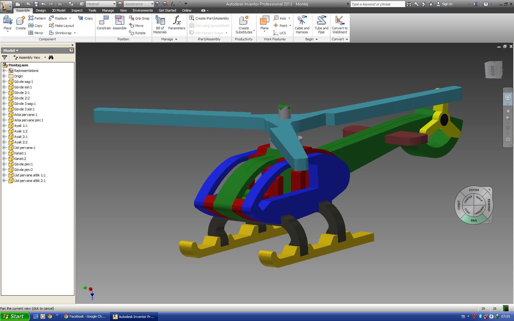Screen dimensions: 514x321
Task: Switch to Facebook Google Chrome taskbar item
Action: (x=84, y=316)
